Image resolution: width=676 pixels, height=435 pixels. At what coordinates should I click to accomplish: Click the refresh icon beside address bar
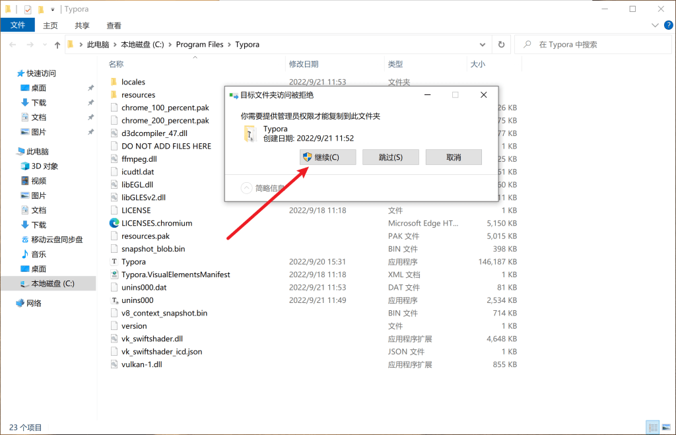[501, 45]
